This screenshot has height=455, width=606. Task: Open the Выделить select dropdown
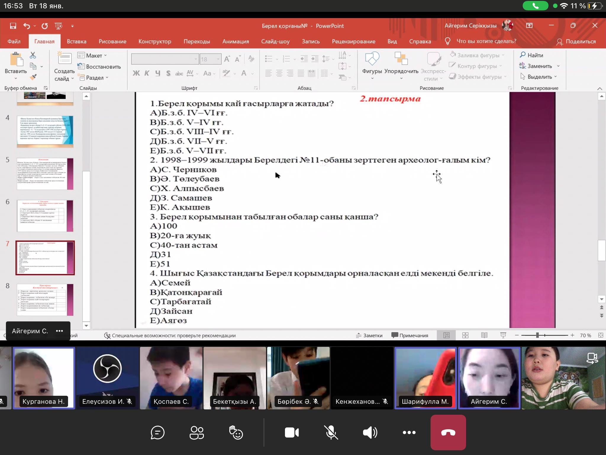click(x=539, y=77)
